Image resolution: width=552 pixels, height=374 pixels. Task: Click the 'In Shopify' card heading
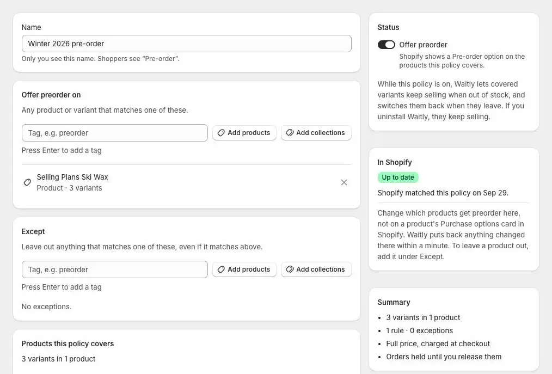click(x=395, y=162)
